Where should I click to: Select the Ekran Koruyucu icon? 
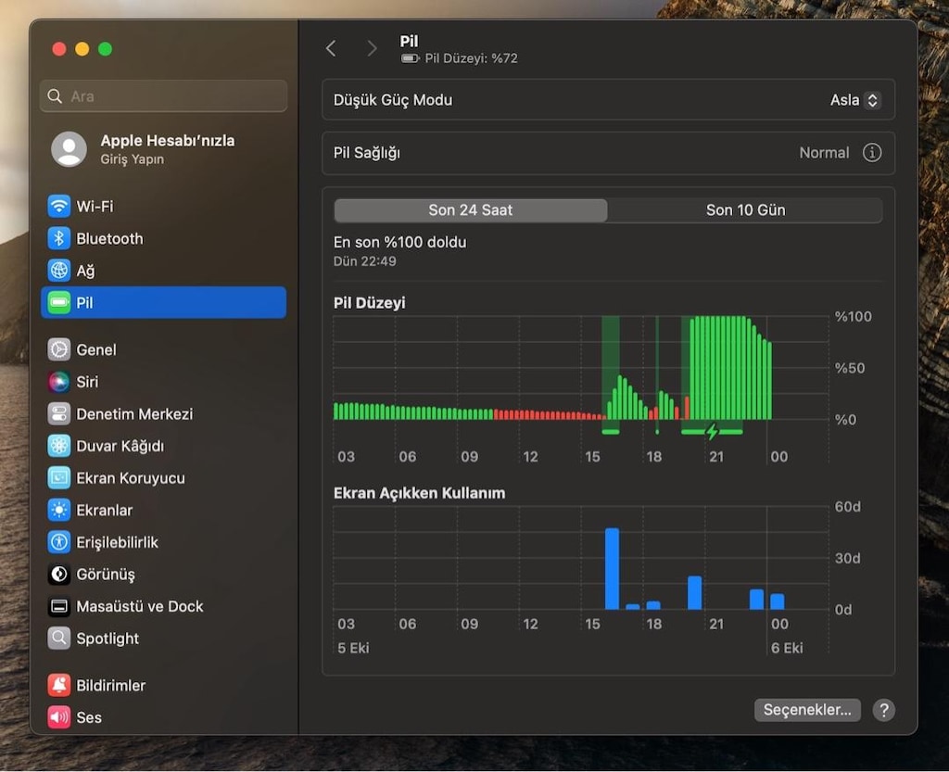pyautogui.click(x=58, y=478)
